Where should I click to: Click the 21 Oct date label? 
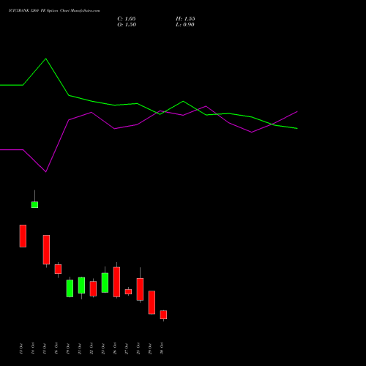pyautogui.click(x=80, y=348)
